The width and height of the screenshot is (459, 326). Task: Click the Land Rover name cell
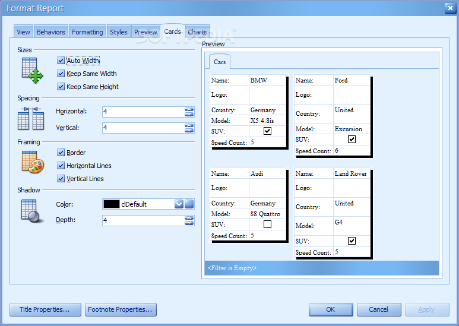pyautogui.click(x=351, y=173)
